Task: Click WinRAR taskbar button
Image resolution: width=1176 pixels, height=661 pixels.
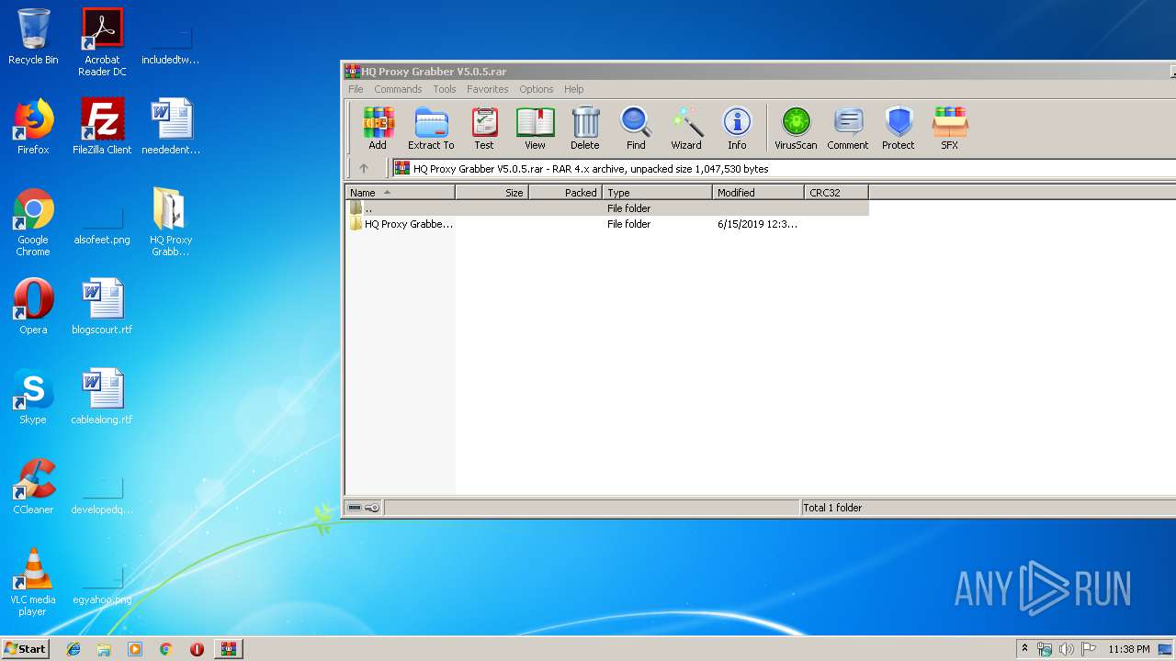Action: 228,649
